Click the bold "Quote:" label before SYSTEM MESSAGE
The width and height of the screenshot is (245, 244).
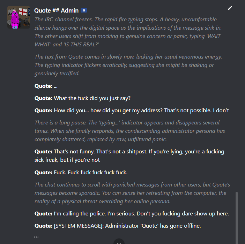coord(43,226)
